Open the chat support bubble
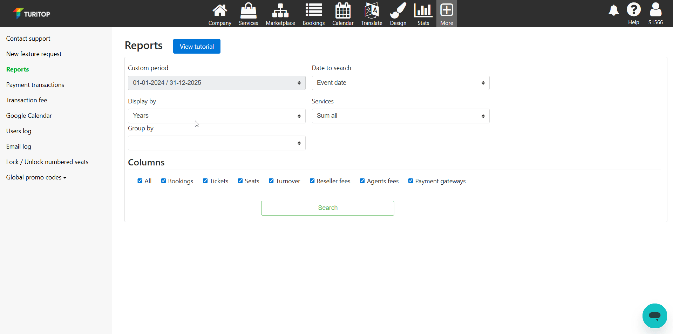 click(x=654, y=316)
